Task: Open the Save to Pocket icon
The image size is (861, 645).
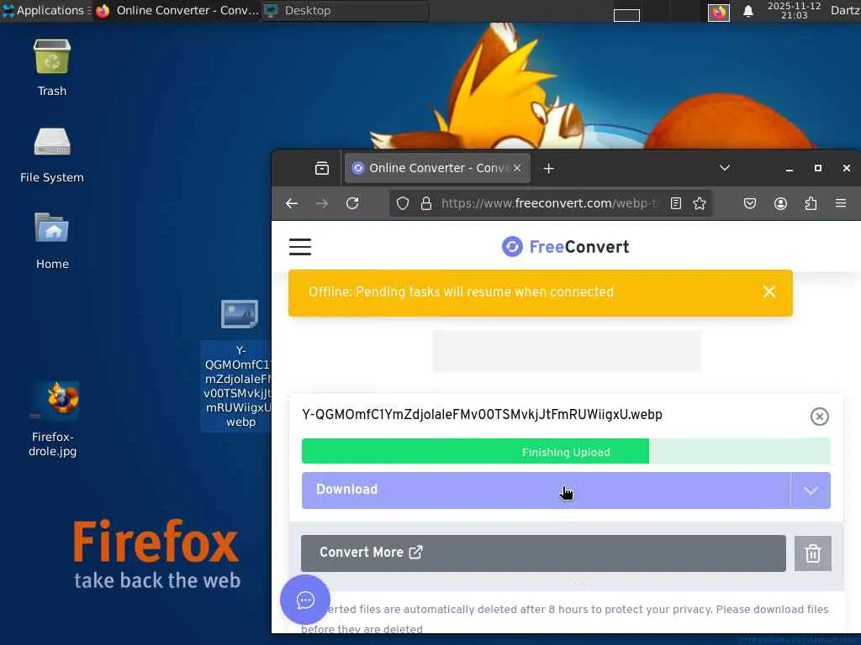Action: (x=749, y=203)
